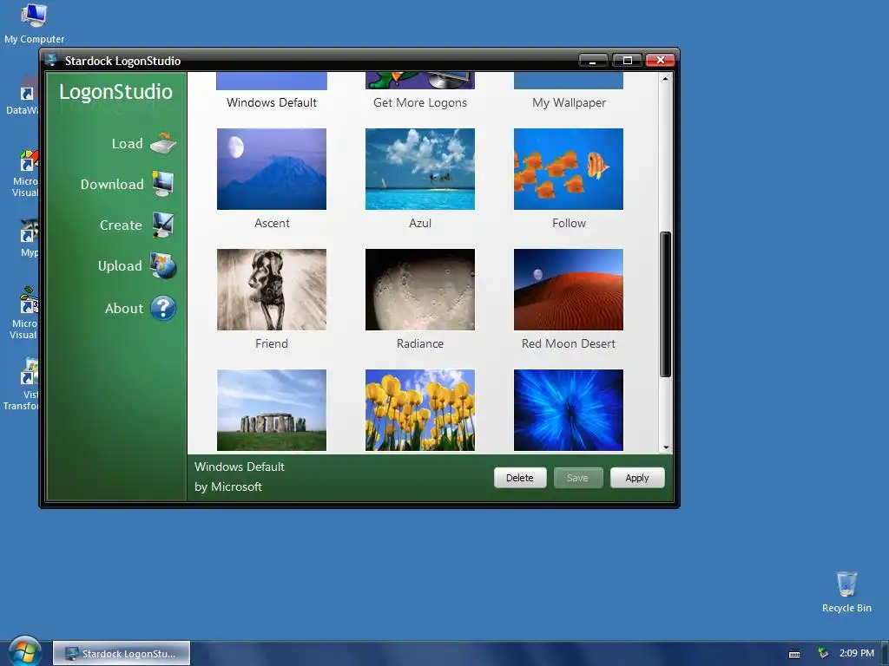889x666 pixels.
Task: Click the My Wallpaper label
Action: pos(569,102)
